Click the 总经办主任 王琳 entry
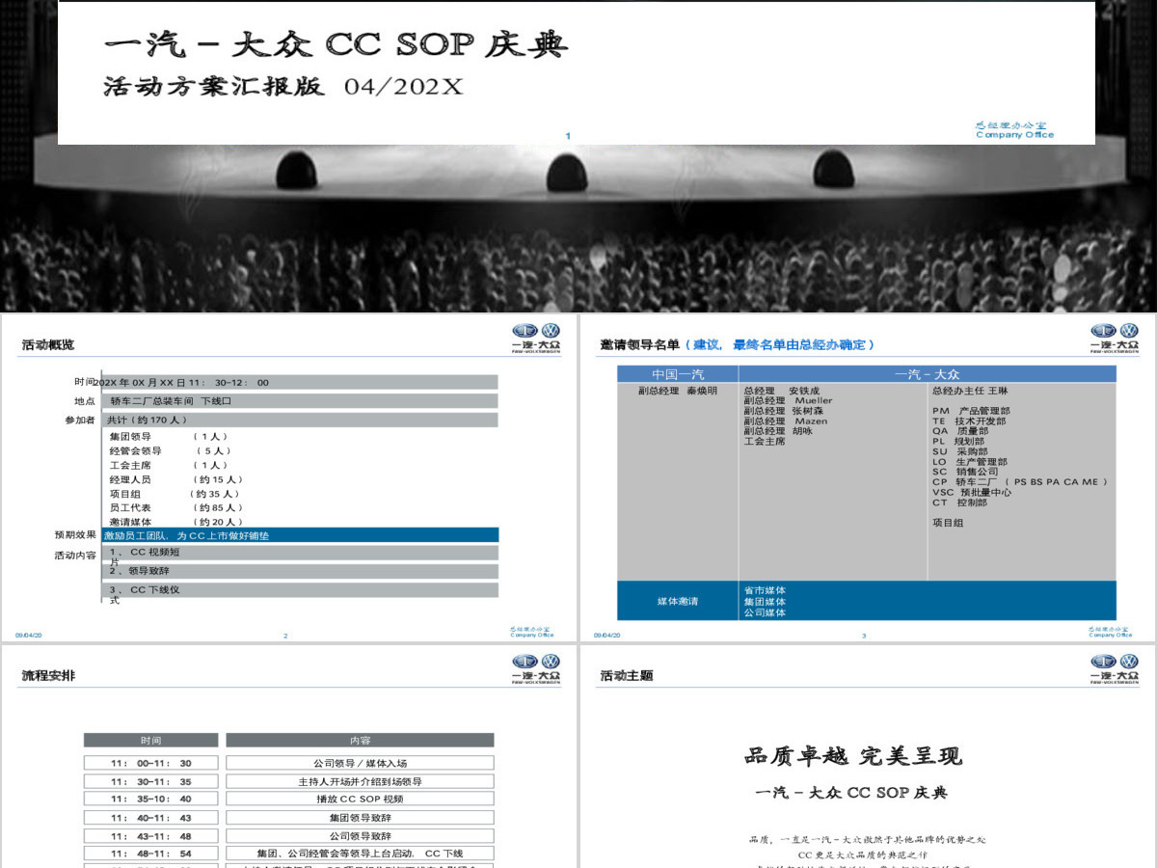This screenshot has height=868, width=1157. (970, 391)
